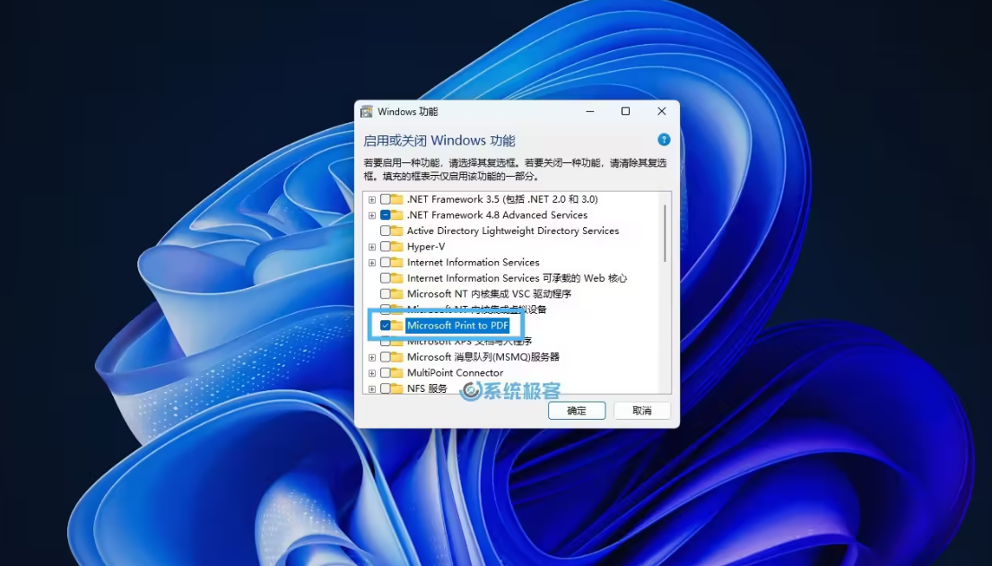Image resolution: width=992 pixels, height=566 pixels.
Task: Check the MultiPoint Connector checkbox
Action: (385, 373)
